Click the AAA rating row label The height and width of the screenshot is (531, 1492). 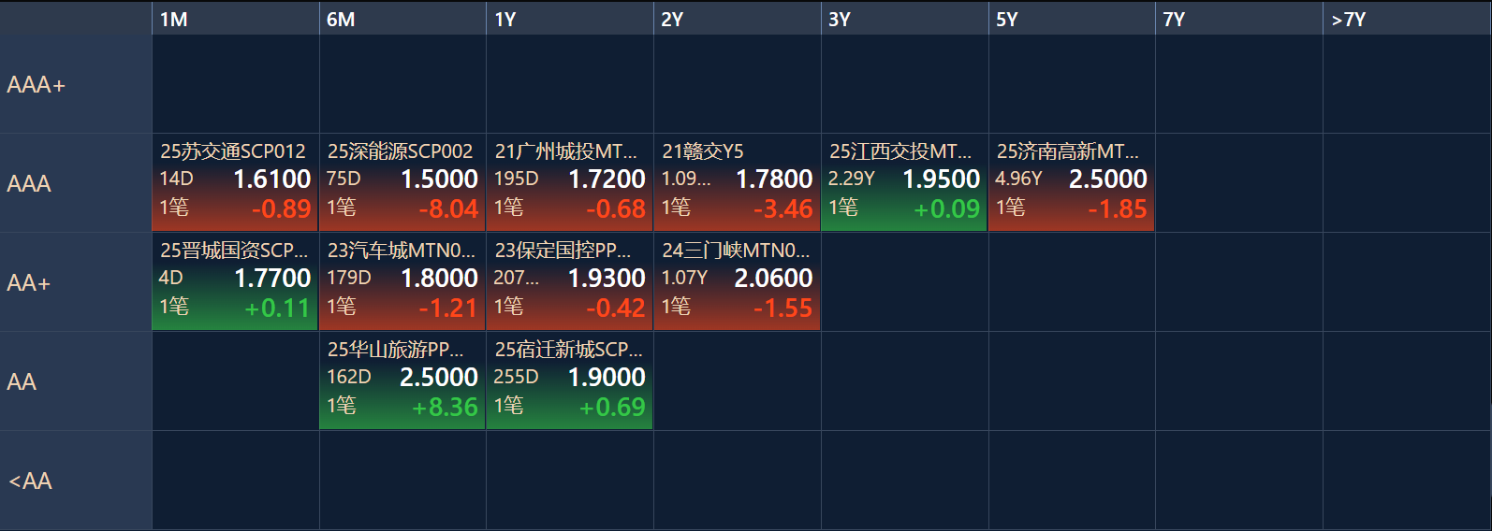pyautogui.click(x=75, y=183)
